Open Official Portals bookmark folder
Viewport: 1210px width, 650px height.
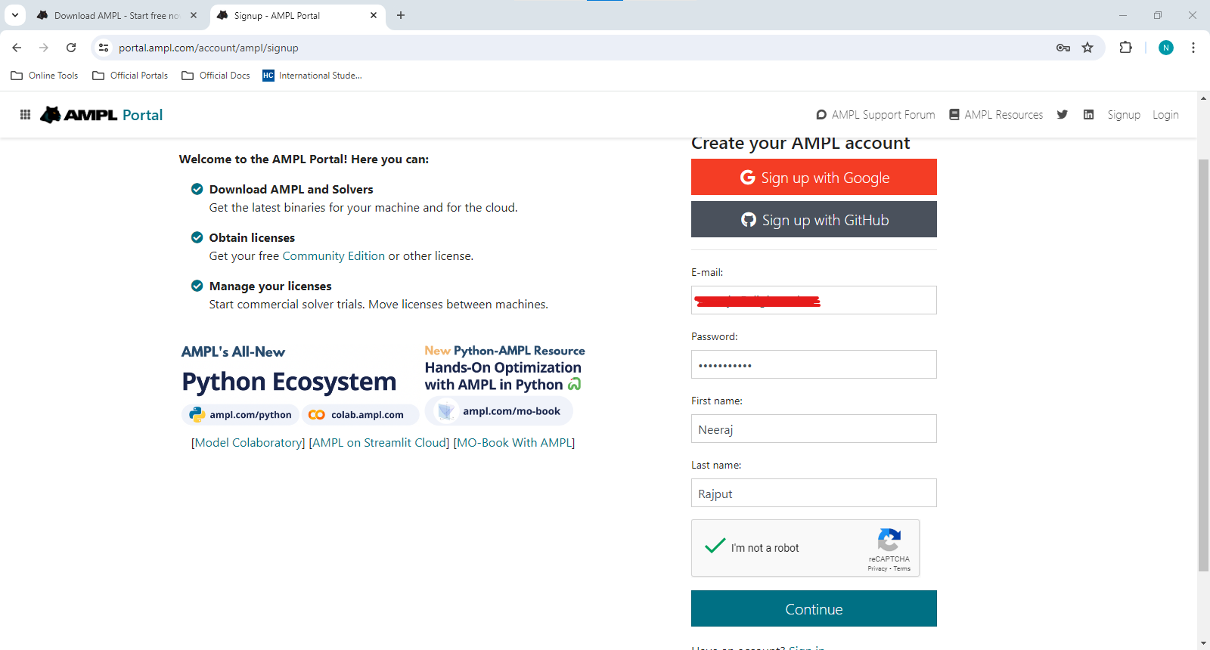point(130,76)
